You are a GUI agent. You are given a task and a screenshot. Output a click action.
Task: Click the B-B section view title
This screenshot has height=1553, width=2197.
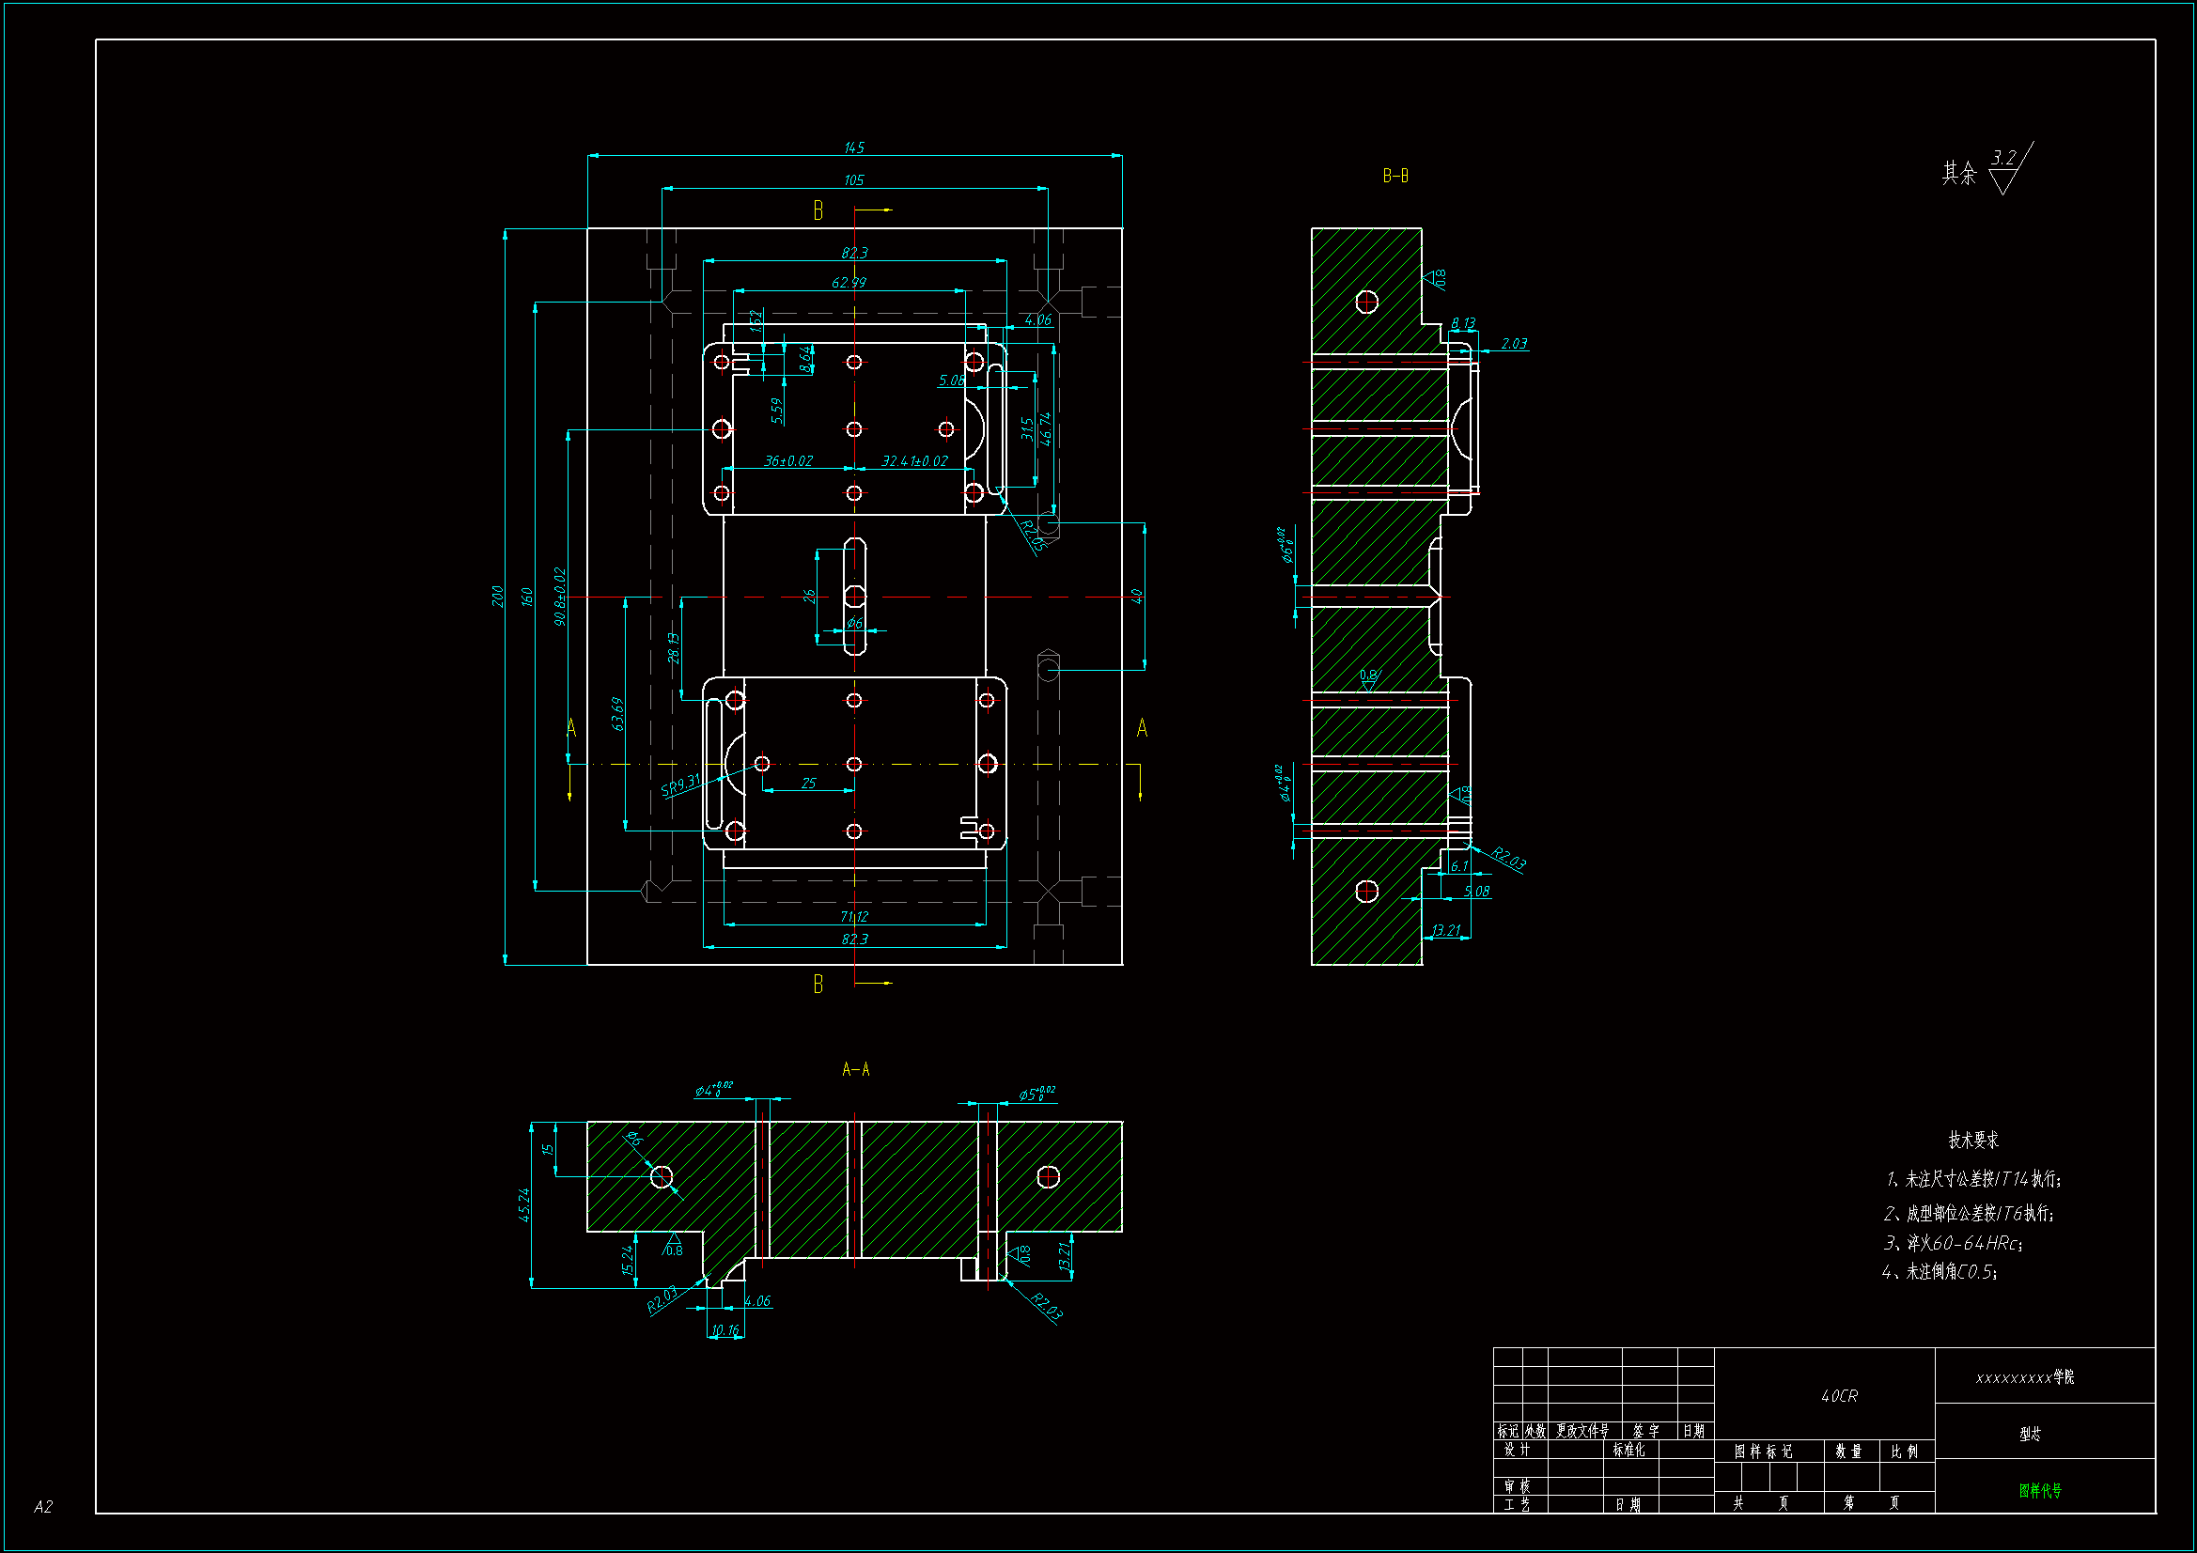(1395, 176)
